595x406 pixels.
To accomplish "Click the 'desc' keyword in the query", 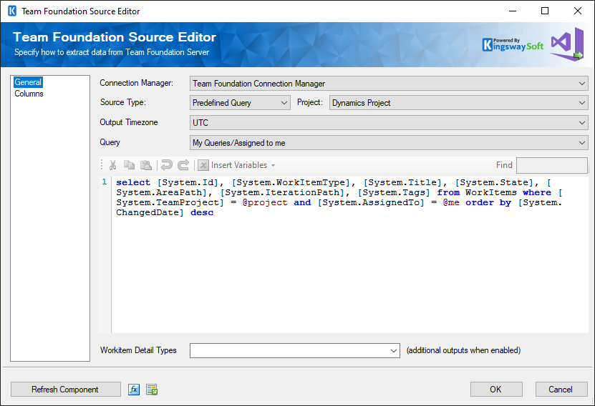I will (202, 212).
